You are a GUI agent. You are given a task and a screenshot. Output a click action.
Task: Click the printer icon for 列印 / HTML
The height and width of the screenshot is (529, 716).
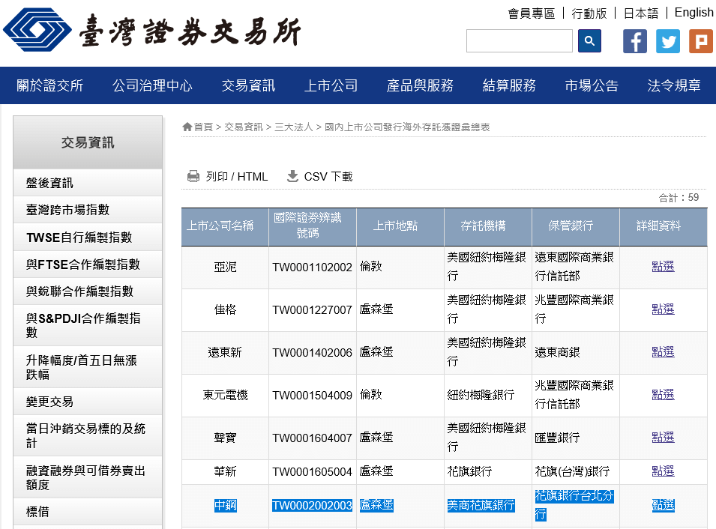[193, 176]
